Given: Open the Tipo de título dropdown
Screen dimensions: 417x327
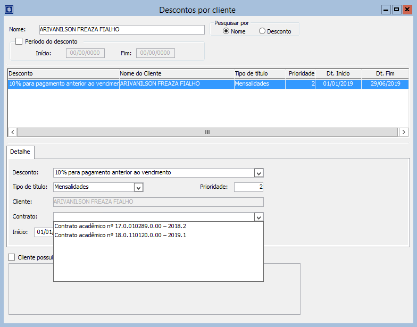Looking at the screenshot, I should 138,187.
